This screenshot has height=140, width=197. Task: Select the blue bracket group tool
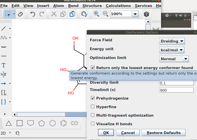click(x=3, y=102)
